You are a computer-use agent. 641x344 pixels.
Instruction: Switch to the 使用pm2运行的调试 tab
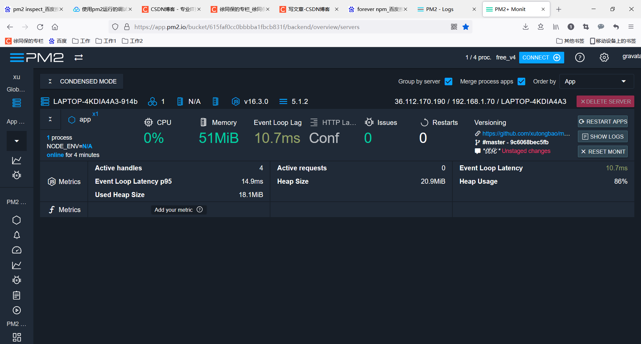pyautogui.click(x=102, y=9)
